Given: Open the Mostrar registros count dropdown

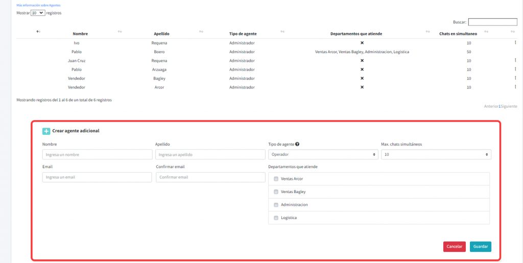Looking at the screenshot, I should pyautogui.click(x=38, y=13).
